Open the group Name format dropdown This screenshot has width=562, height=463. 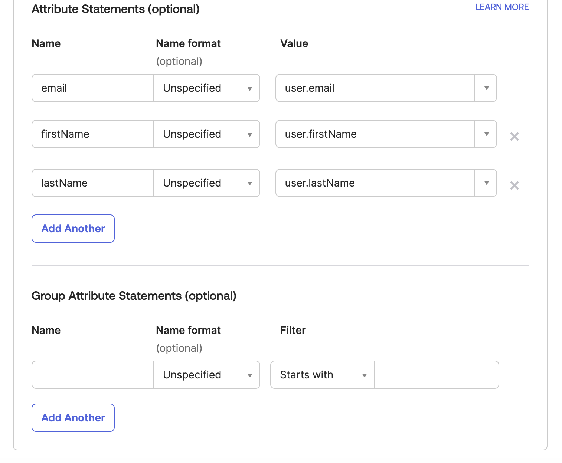click(x=249, y=375)
